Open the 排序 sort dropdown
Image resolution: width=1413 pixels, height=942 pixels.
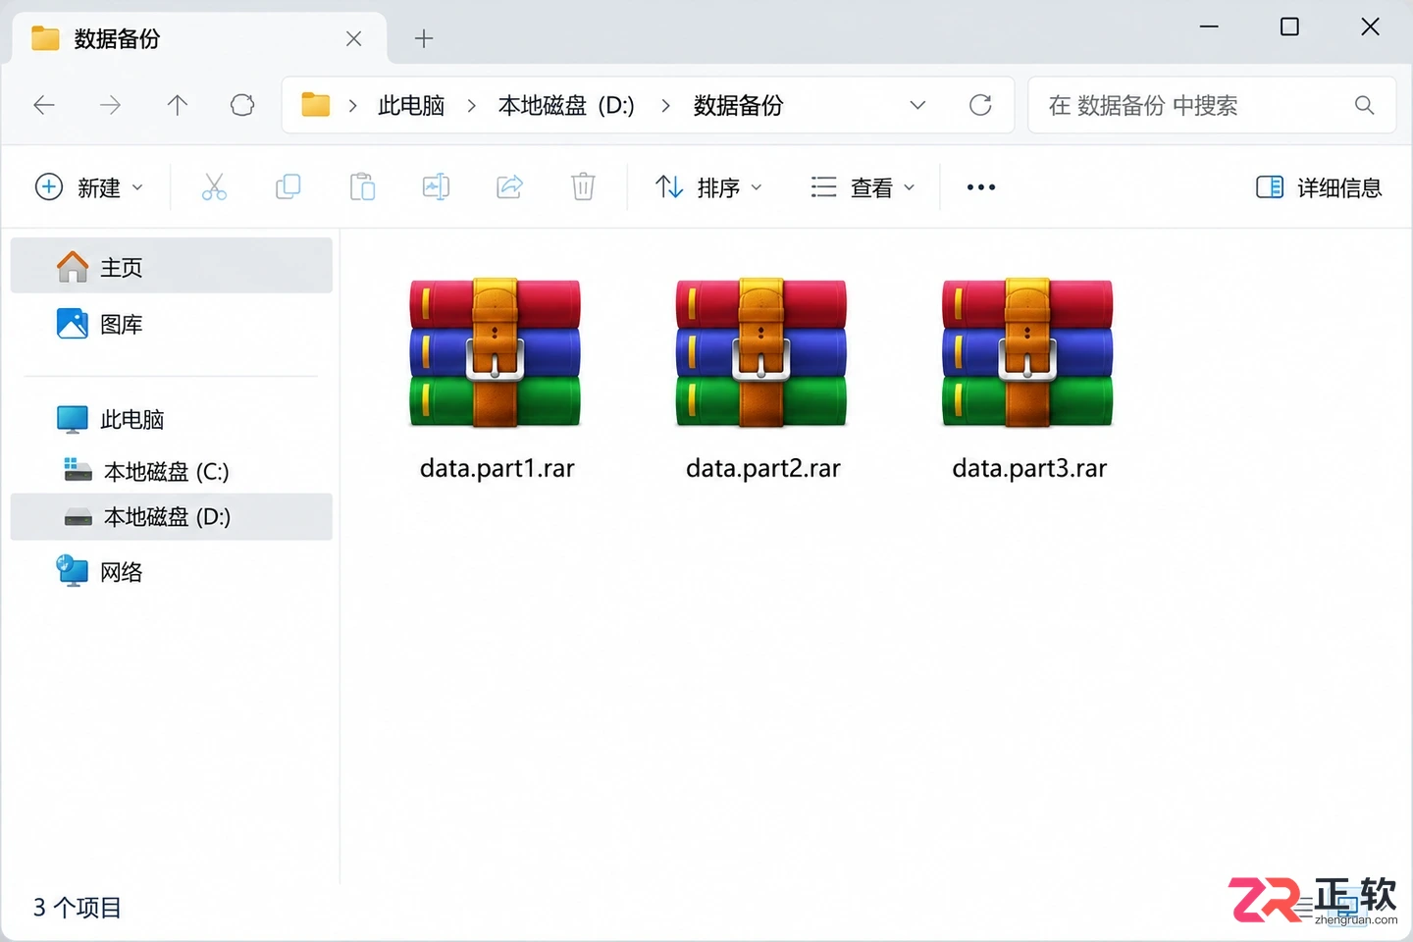(x=708, y=186)
